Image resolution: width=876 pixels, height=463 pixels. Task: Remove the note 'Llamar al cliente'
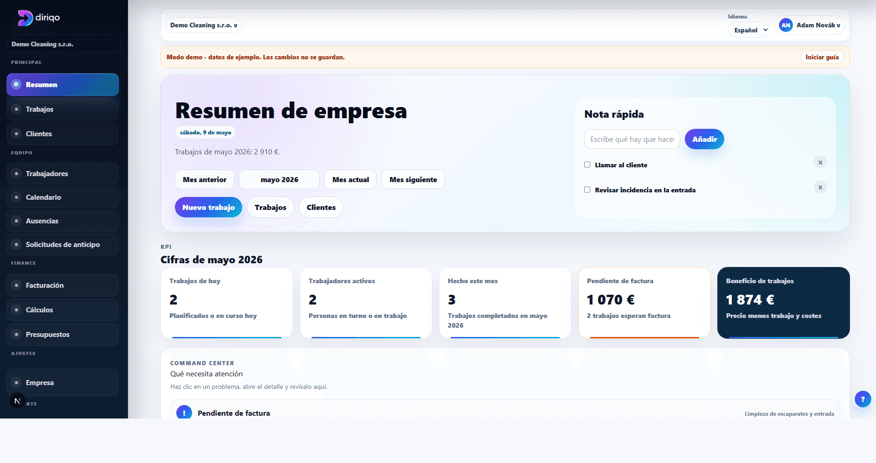click(x=820, y=162)
